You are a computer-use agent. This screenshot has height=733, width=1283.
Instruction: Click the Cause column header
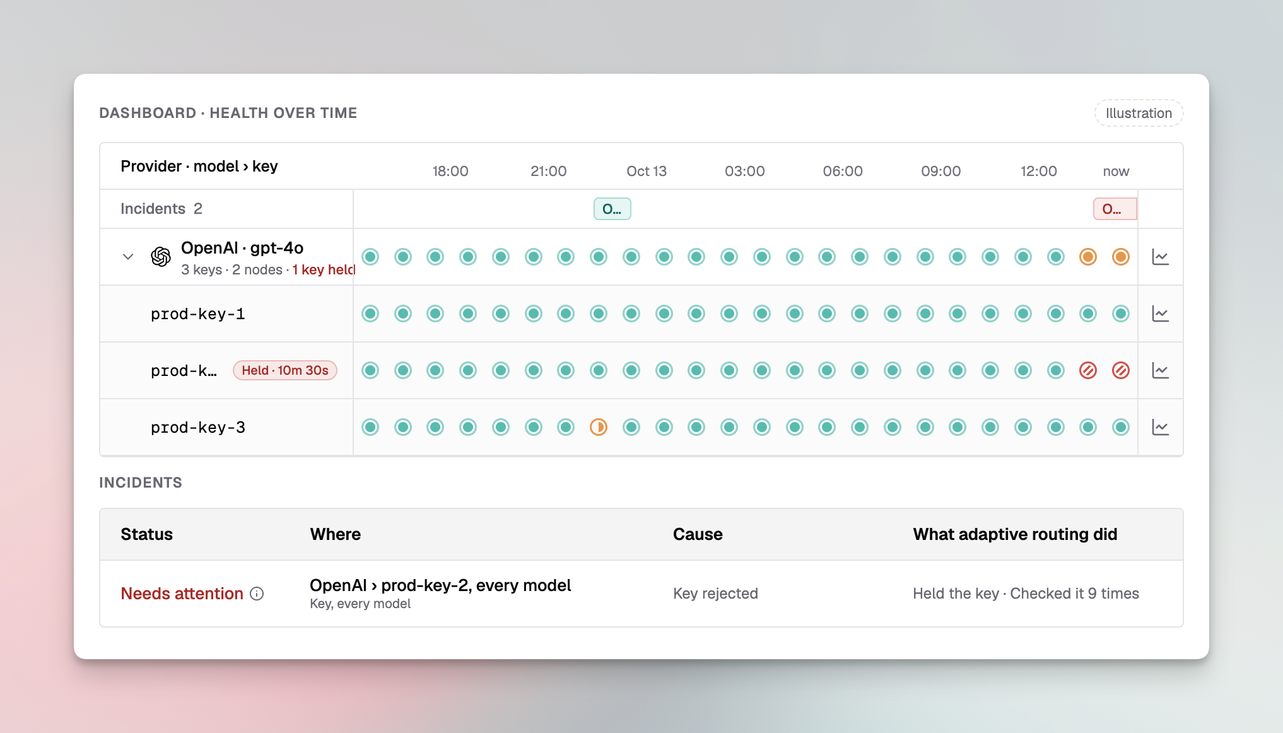pyautogui.click(x=698, y=534)
